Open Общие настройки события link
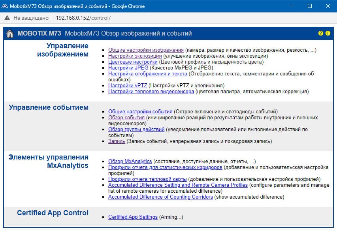 click(x=140, y=112)
